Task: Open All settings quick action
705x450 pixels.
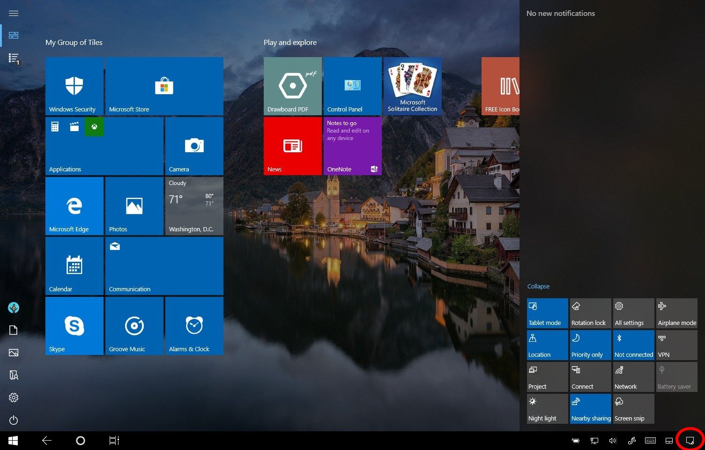Action: click(633, 313)
